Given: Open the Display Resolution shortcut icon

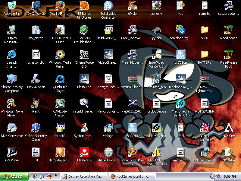Looking at the screenshot, I should point(12,30).
